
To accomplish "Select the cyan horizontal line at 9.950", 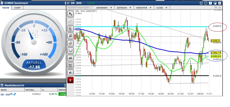I will [142, 27].
